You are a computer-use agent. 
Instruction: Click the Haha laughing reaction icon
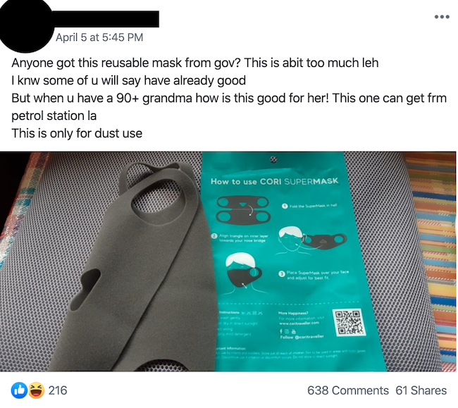(x=36, y=390)
